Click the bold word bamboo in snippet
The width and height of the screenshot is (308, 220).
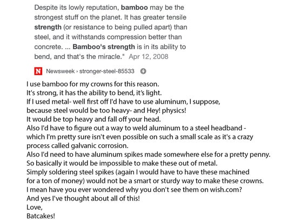tap(135, 8)
